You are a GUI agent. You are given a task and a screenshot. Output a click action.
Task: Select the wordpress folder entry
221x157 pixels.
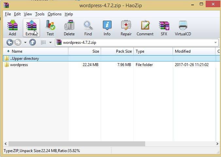click(19, 65)
